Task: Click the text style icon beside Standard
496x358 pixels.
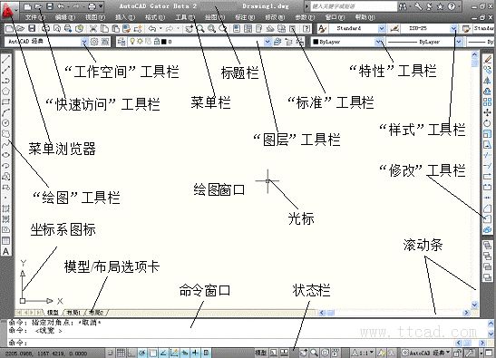Action: [322, 28]
